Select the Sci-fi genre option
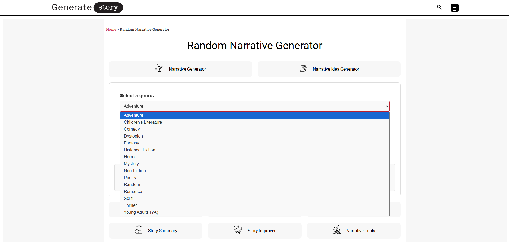Image resolution: width=509 pixels, height=242 pixels. (128, 198)
